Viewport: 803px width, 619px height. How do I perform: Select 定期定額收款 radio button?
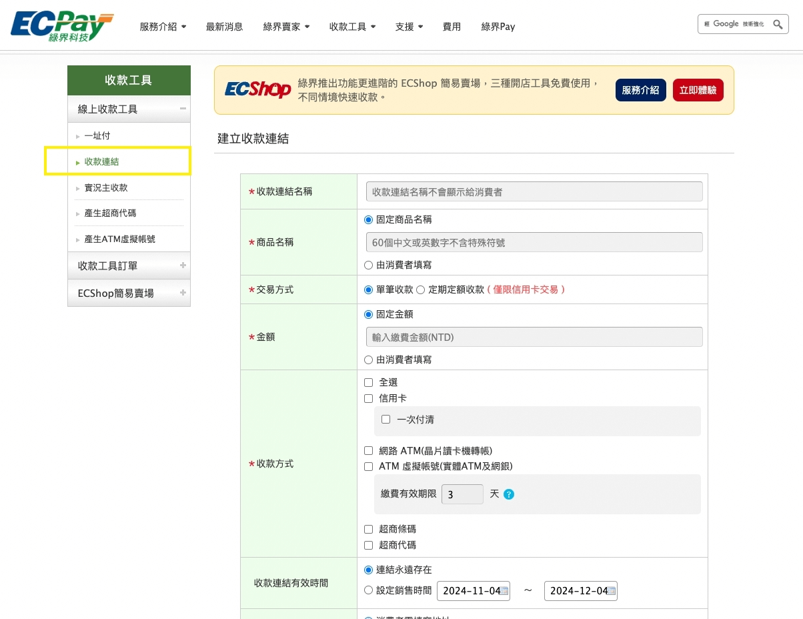(x=420, y=289)
